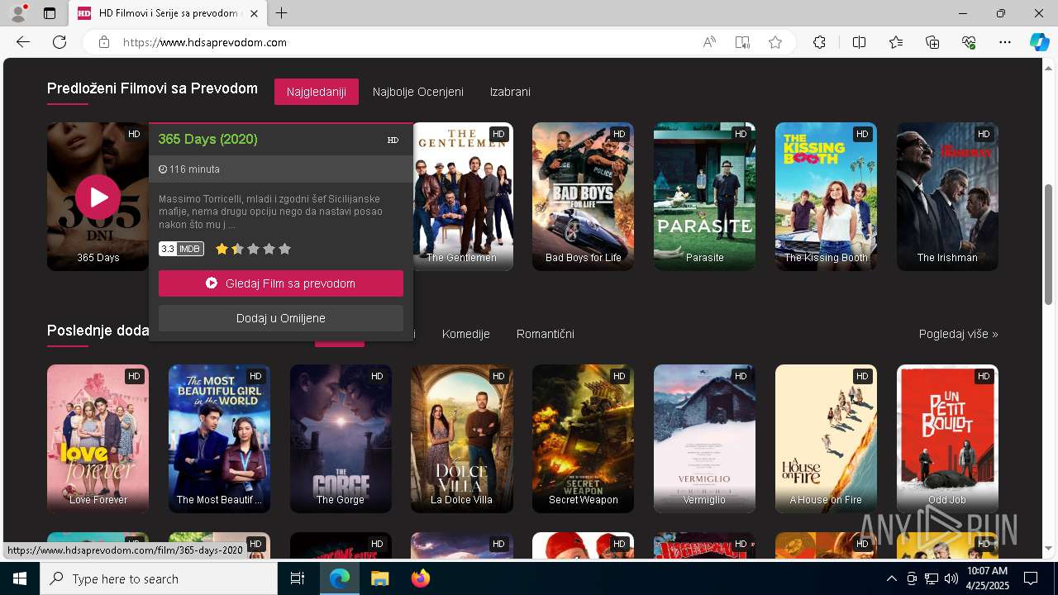This screenshot has width=1058, height=595.
Task: Open Copilot sidebar icon
Action: tap(1039, 42)
